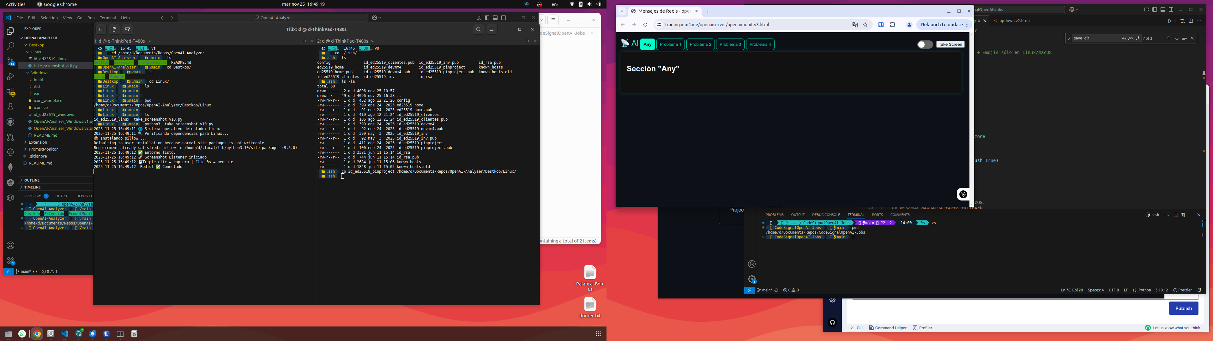Toggle the switch next to Take Screen
The image size is (1213, 341).
coord(925,44)
